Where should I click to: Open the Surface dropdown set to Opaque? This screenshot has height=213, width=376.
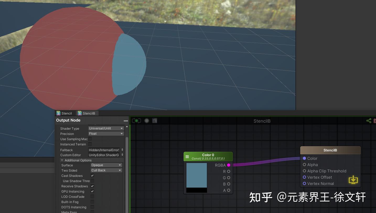coord(106,165)
